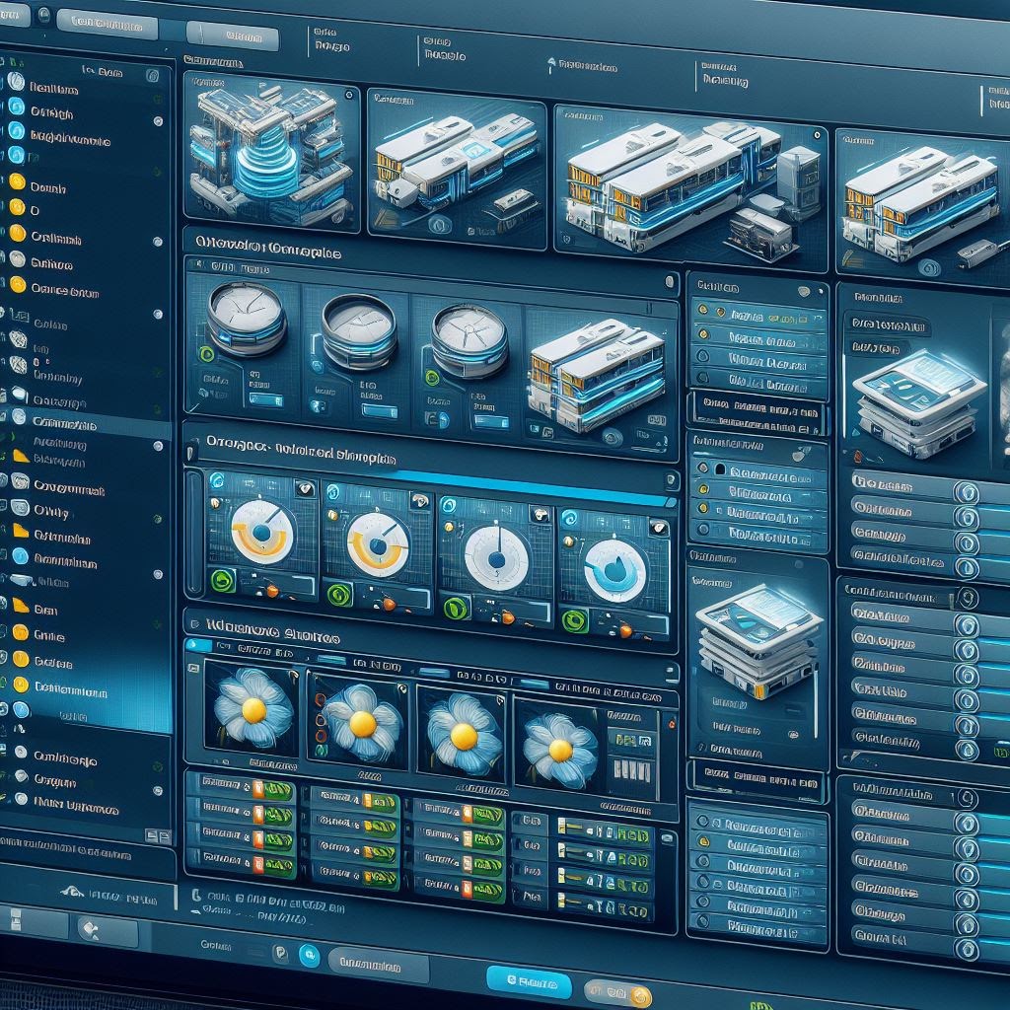Open the third blue flower thumbnail
1010x1010 pixels.
[464, 736]
